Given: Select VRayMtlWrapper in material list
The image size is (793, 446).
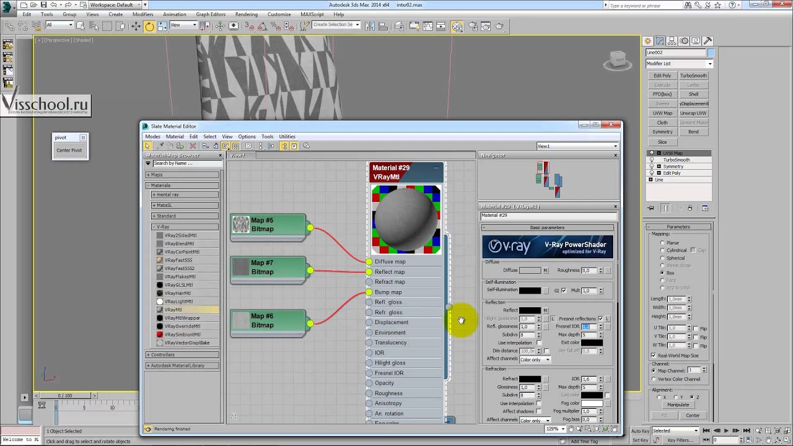Looking at the screenshot, I should coord(182,318).
